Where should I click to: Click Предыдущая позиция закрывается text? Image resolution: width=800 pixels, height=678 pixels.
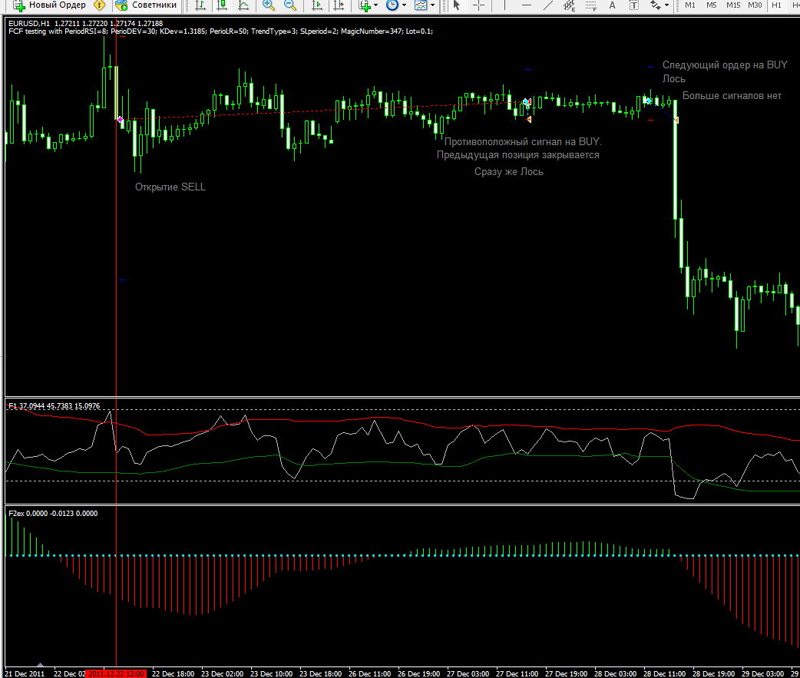click(x=518, y=155)
